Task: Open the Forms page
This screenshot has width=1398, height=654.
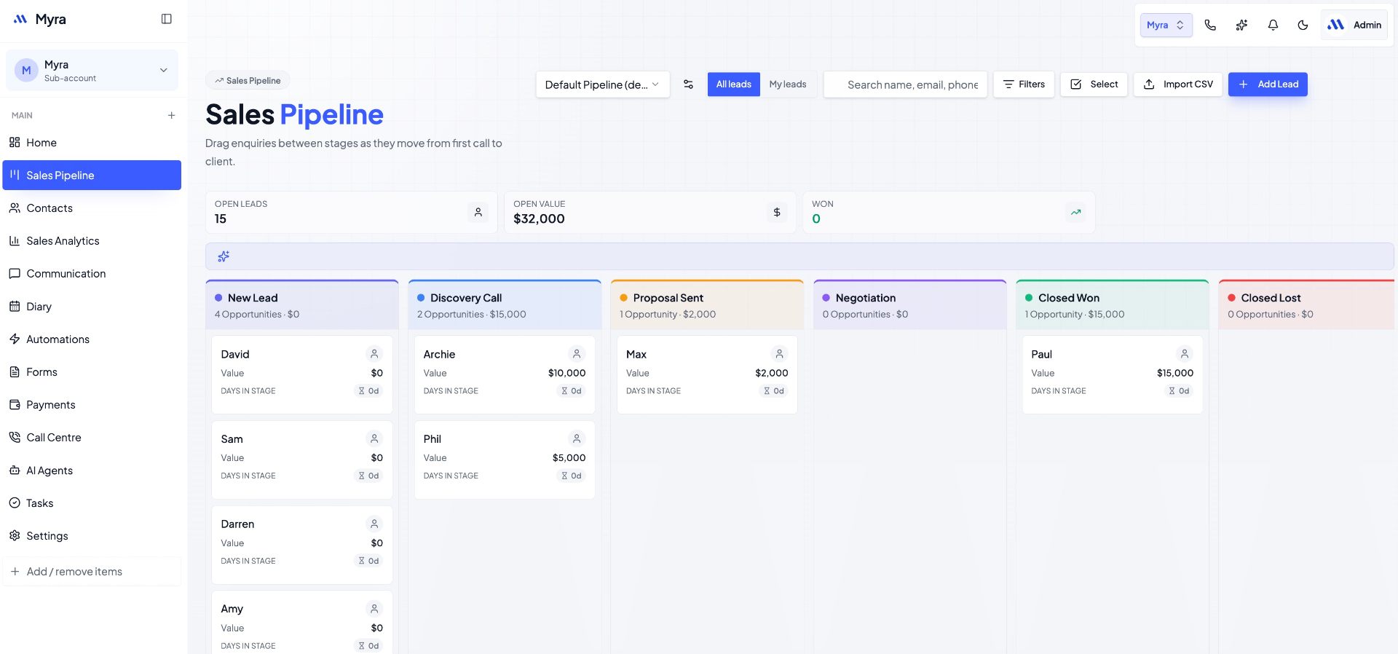Action: coord(92,372)
